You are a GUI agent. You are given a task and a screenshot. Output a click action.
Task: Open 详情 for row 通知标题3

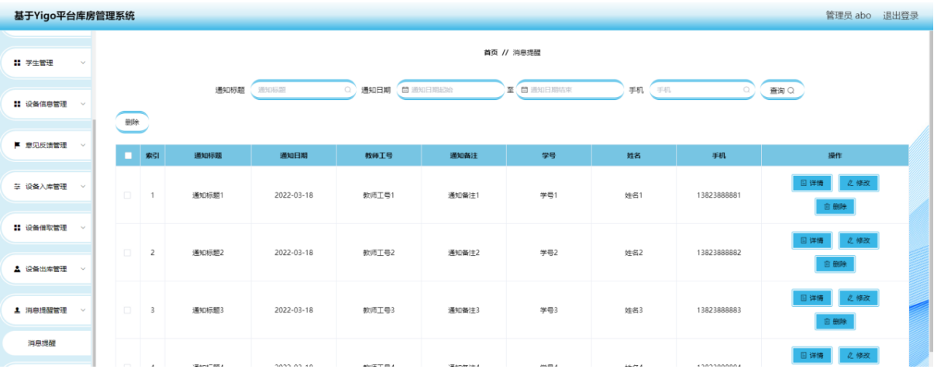[812, 298]
